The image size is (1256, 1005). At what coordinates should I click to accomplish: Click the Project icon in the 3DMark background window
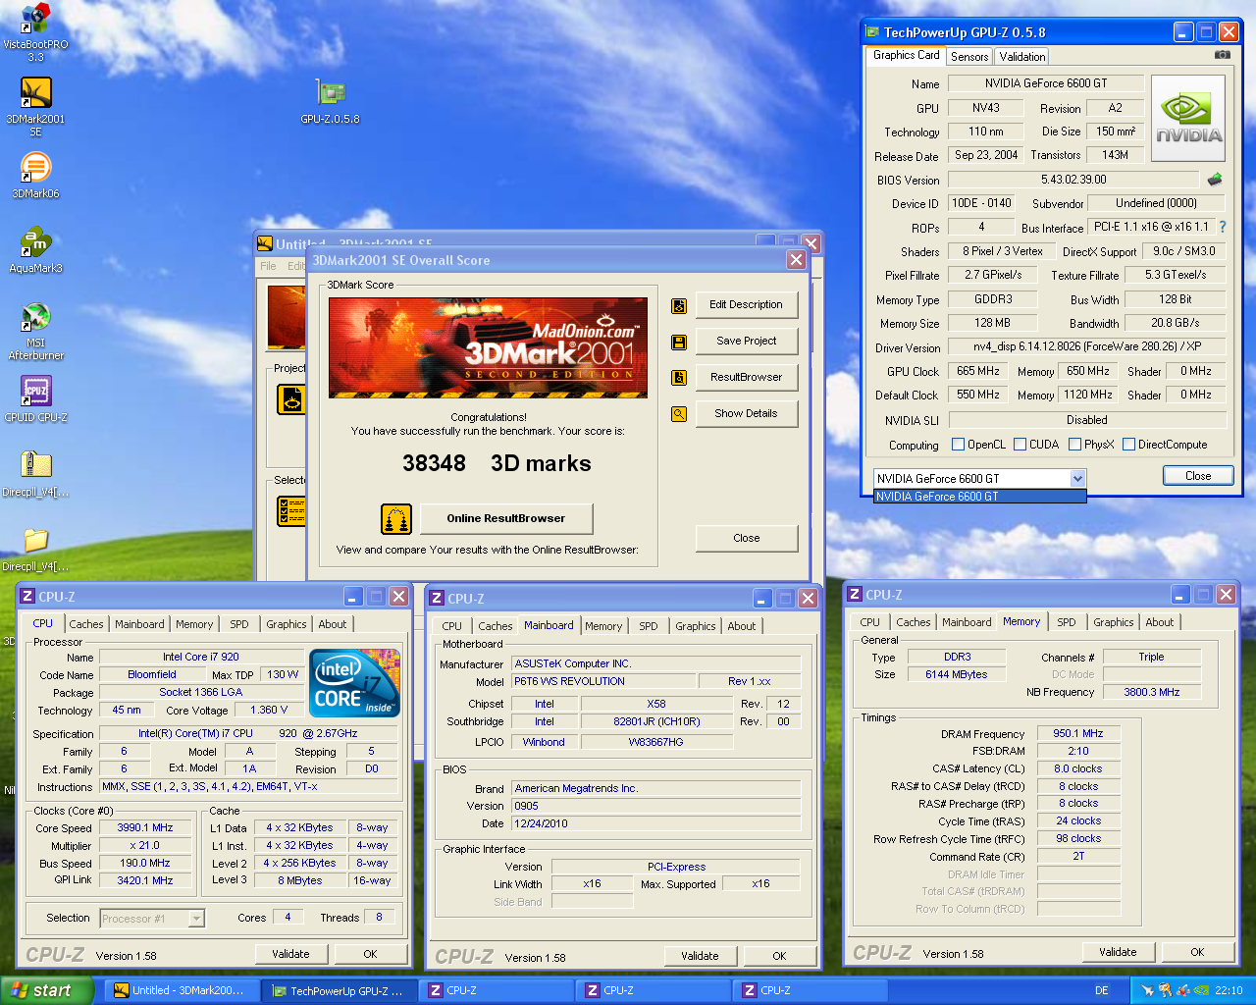(291, 399)
